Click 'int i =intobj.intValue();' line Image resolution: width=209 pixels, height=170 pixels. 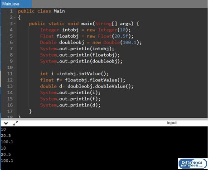[x=74, y=74]
